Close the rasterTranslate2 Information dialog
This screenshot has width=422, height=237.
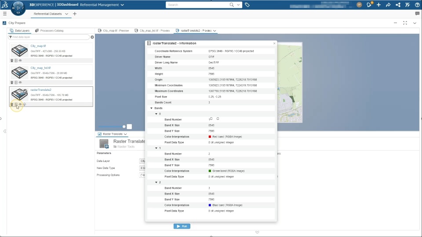[274, 43]
